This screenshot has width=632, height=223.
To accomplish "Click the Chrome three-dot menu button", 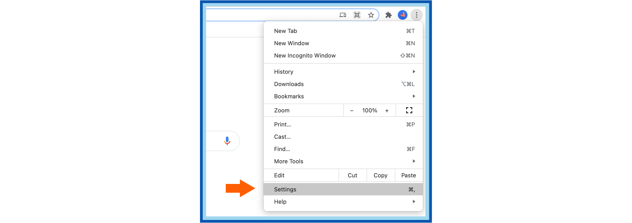I will coord(416,15).
